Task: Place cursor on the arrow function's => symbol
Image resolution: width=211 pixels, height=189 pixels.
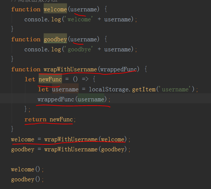Action: (x=86, y=79)
